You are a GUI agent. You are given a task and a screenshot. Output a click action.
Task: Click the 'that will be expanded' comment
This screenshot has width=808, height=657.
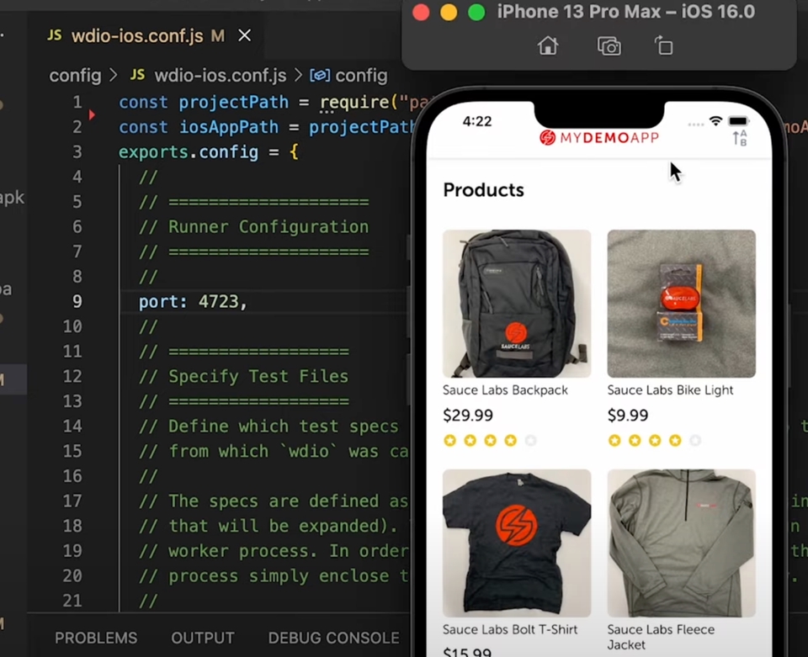click(x=268, y=527)
